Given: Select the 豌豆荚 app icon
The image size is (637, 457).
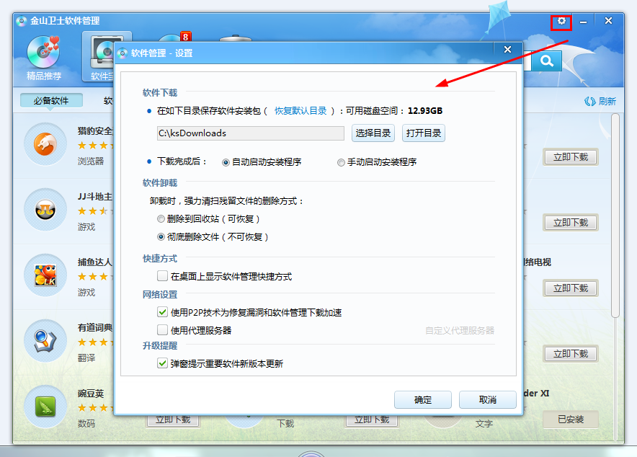Looking at the screenshot, I should point(45,407).
